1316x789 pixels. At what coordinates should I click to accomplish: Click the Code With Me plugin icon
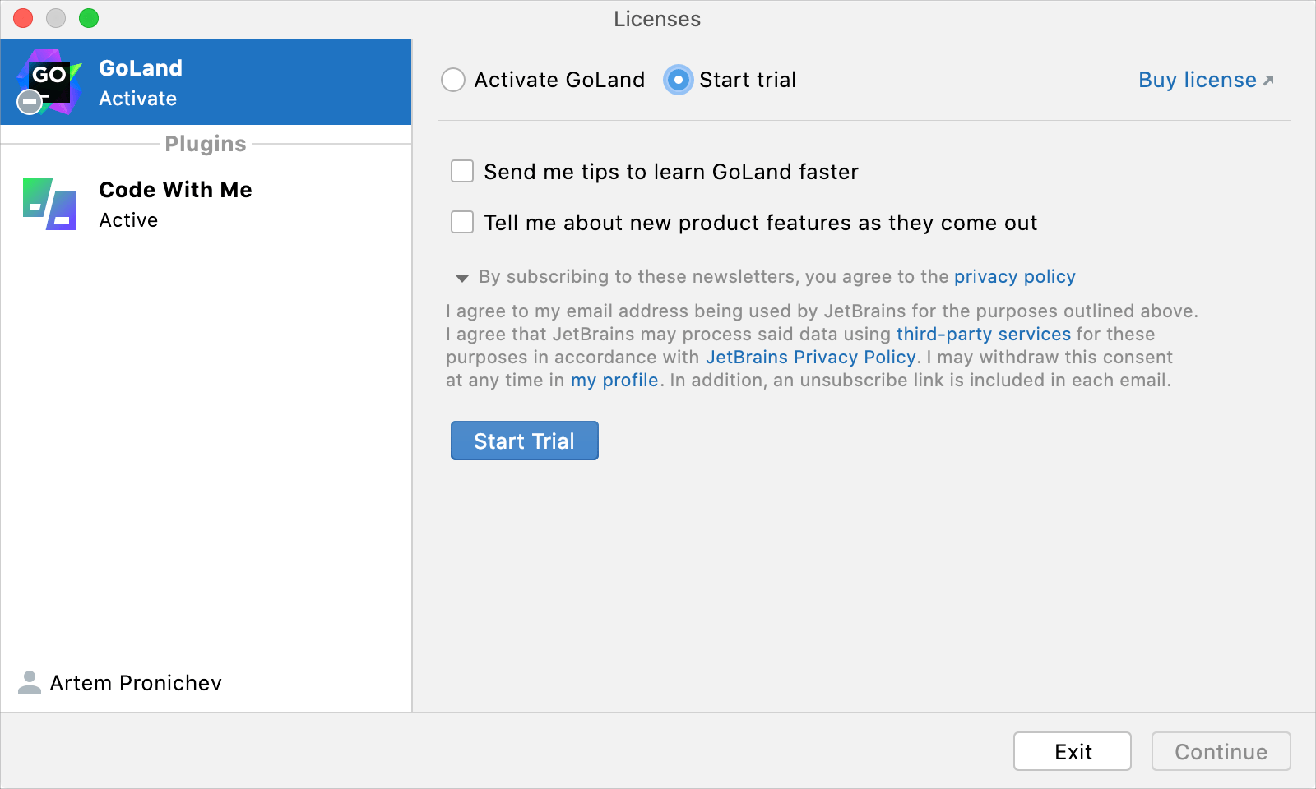(x=48, y=202)
